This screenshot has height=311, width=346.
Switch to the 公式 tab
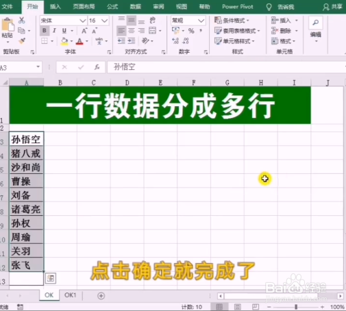(x=112, y=7)
